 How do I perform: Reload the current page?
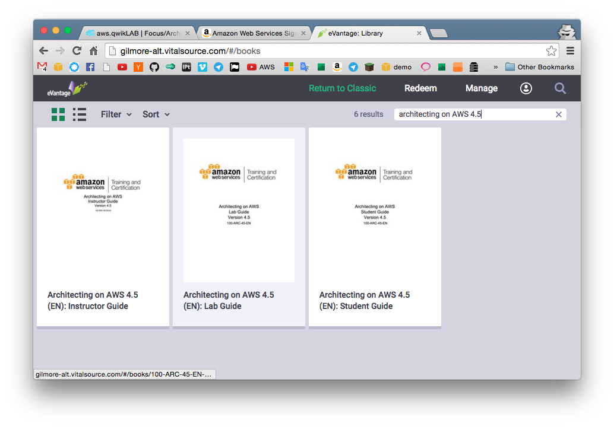(77, 51)
